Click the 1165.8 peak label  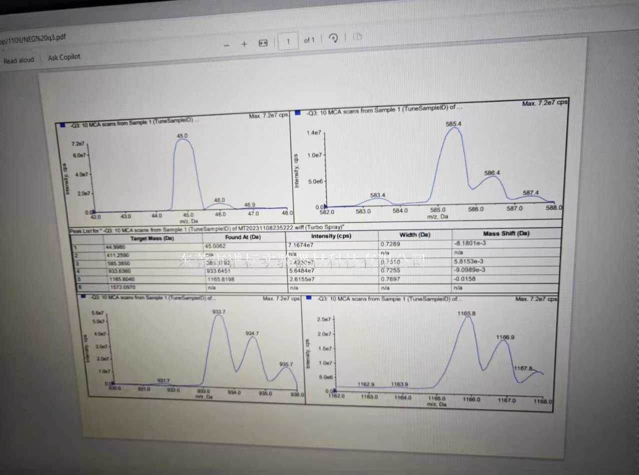coord(466,313)
